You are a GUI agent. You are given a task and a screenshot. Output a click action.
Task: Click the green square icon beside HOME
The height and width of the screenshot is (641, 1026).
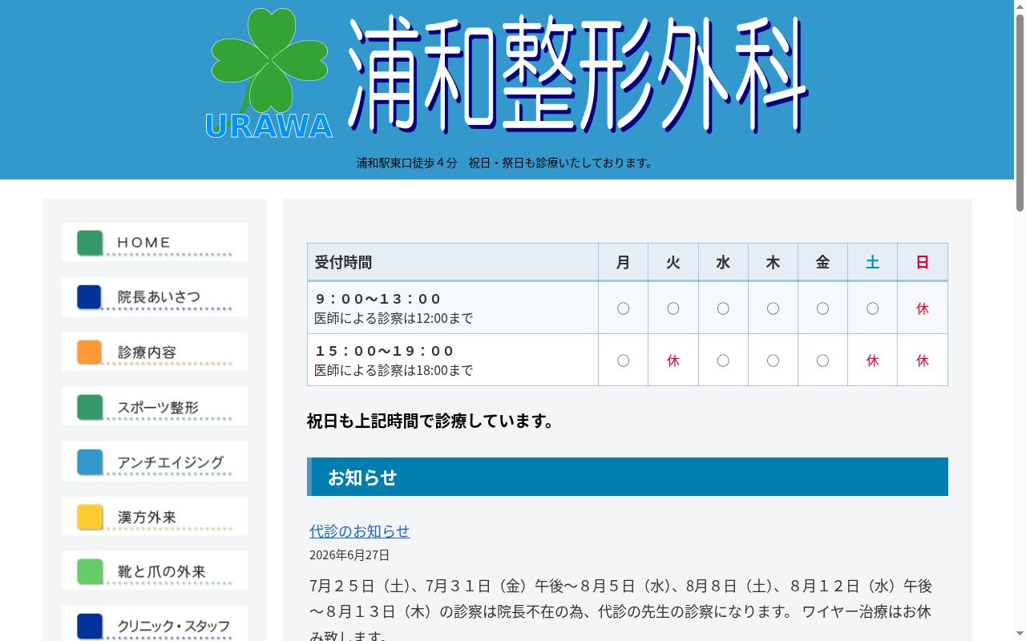[90, 243]
